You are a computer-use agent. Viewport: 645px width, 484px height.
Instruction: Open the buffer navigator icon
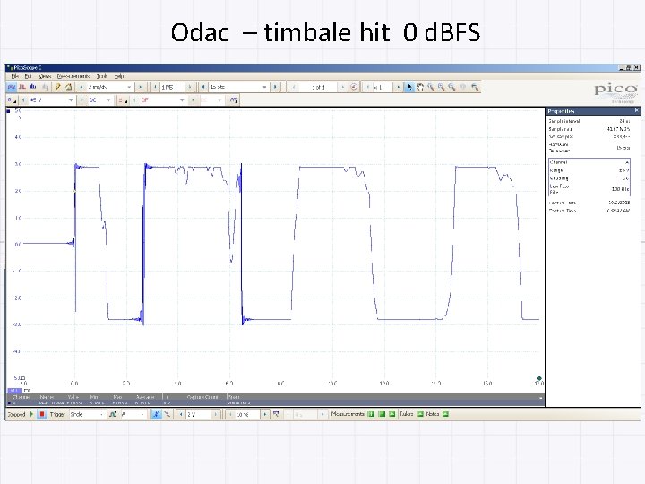tap(354, 87)
